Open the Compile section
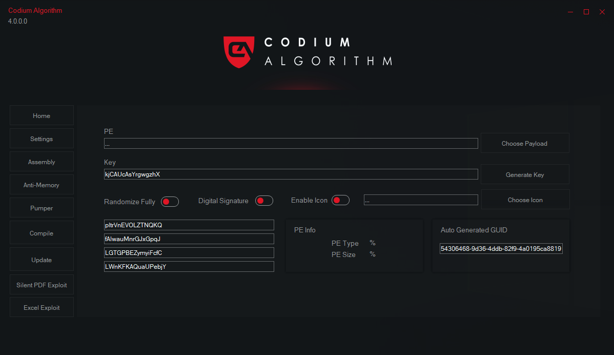Image resolution: width=614 pixels, height=355 pixels. [42, 233]
